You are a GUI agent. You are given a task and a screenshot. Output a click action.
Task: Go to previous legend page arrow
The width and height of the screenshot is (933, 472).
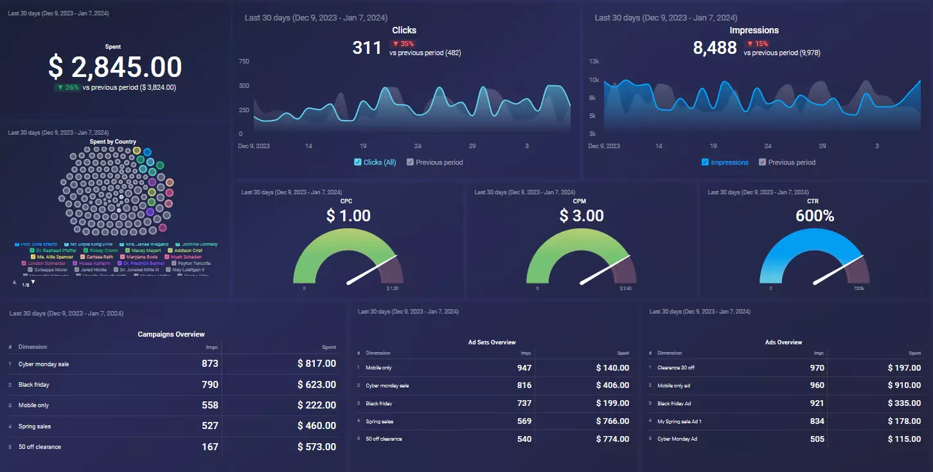(x=15, y=282)
